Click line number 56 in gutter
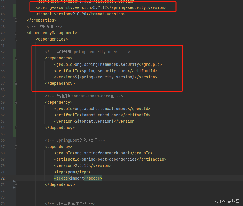This screenshot has height=206, width=243. tap(3, 77)
